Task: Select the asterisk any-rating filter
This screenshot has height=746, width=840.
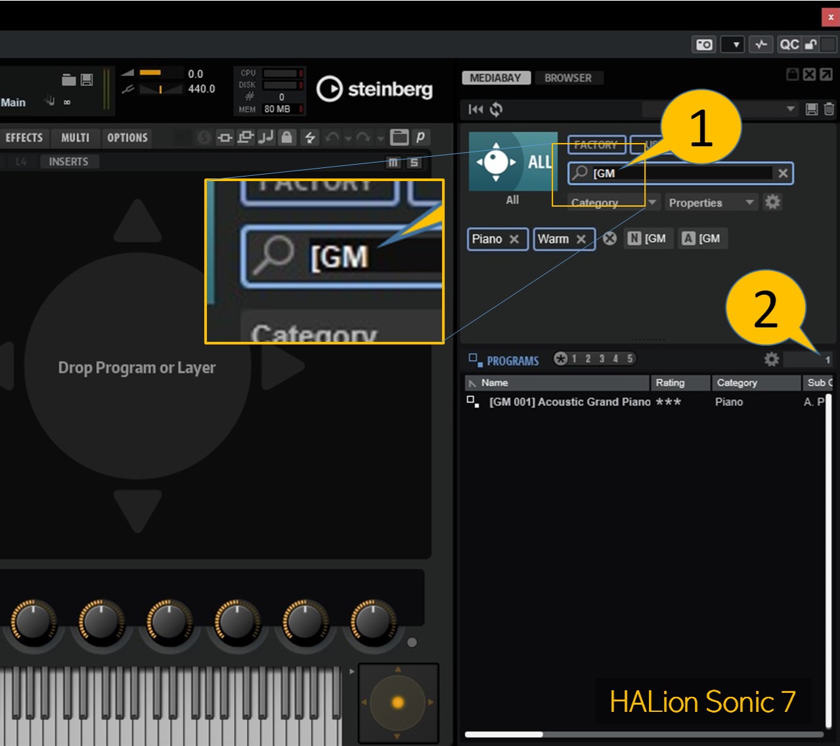Action: coord(560,358)
